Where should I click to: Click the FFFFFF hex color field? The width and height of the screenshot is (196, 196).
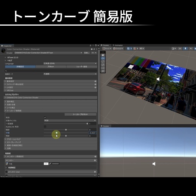coord(56,164)
